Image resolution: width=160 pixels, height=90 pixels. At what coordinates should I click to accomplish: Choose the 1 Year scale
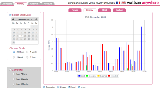pyautogui.click(x=27, y=57)
